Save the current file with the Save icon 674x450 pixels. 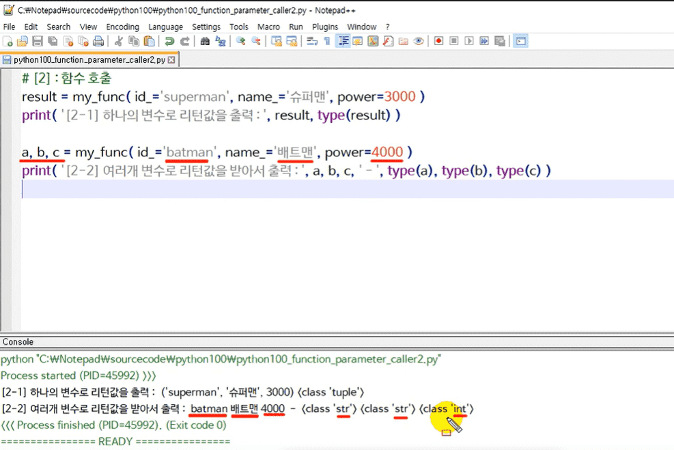38,41
